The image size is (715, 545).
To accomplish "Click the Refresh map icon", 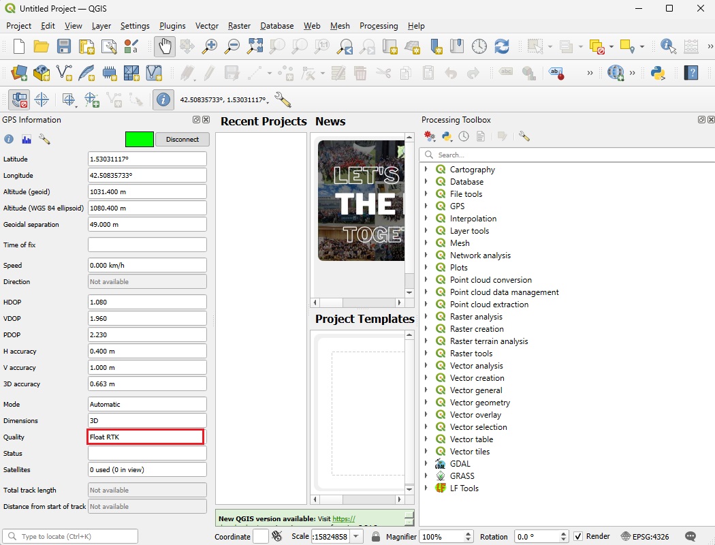I will pyautogui.click(x=502, y=46).
